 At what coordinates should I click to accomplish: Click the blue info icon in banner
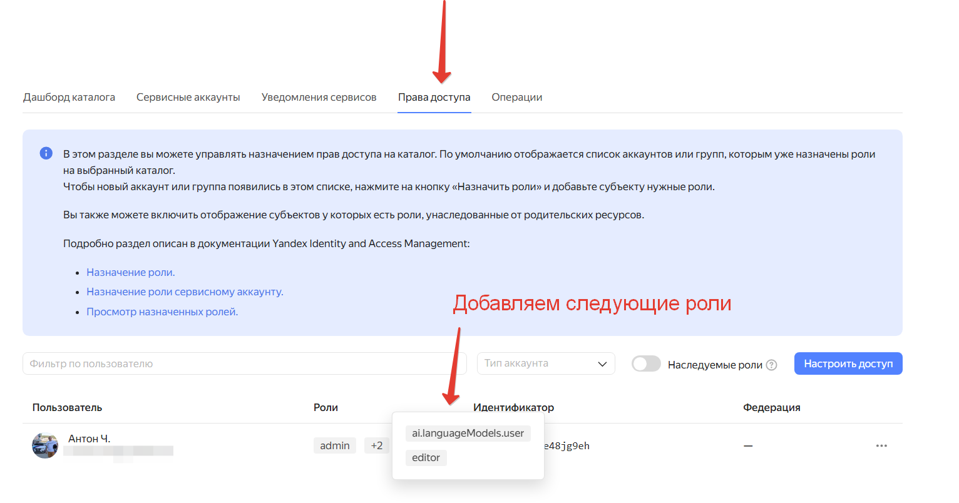pos(46,153)
